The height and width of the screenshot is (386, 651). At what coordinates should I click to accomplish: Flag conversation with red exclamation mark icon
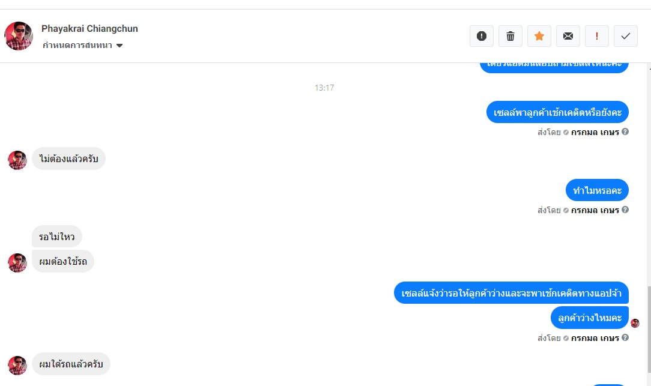tap(596, 36)
